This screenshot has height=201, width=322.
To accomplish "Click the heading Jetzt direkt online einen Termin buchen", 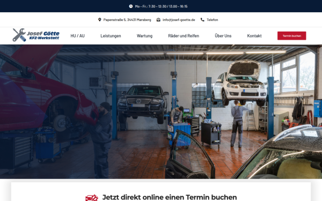I will coord(170,197).
